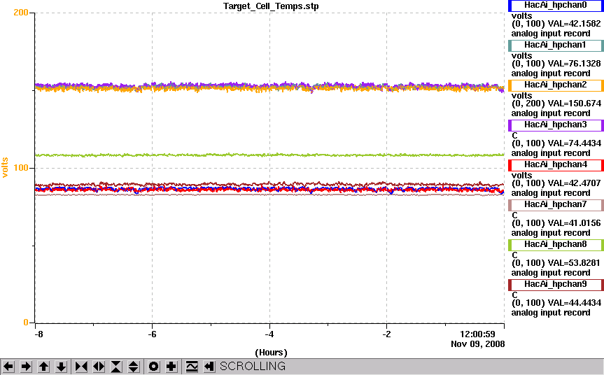This screenshot has width=604, height=375.
Task: Click the waveform graph toolbar icon
Action: pyautogui.click(x=192, y=367)
